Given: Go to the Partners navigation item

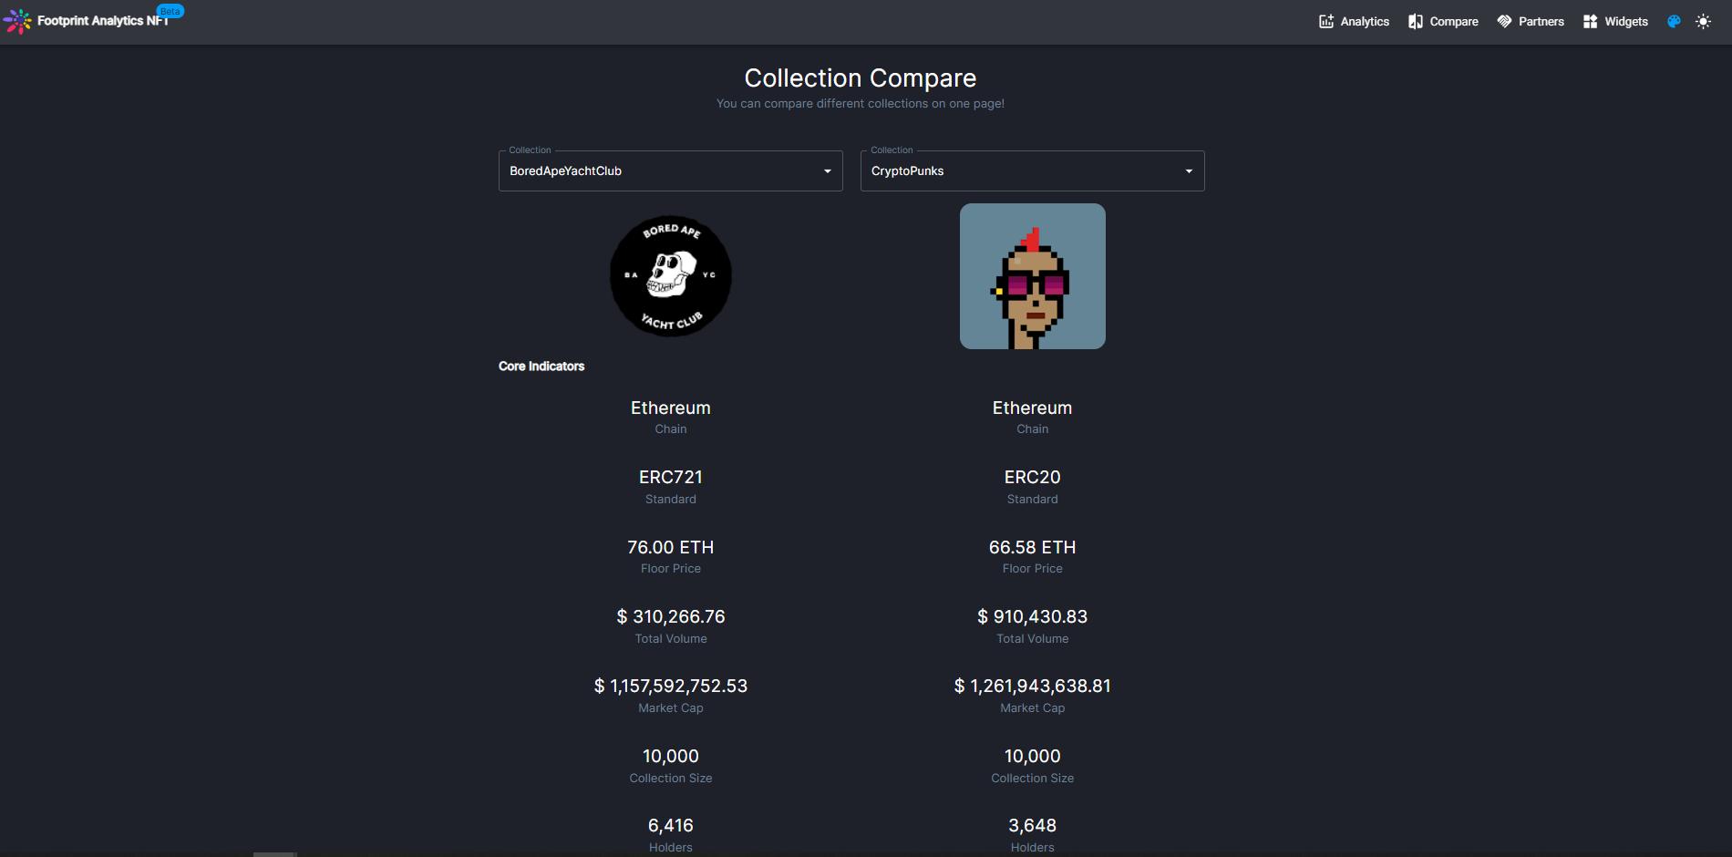Looking at the screenshot, I should tap(1531, 22).
